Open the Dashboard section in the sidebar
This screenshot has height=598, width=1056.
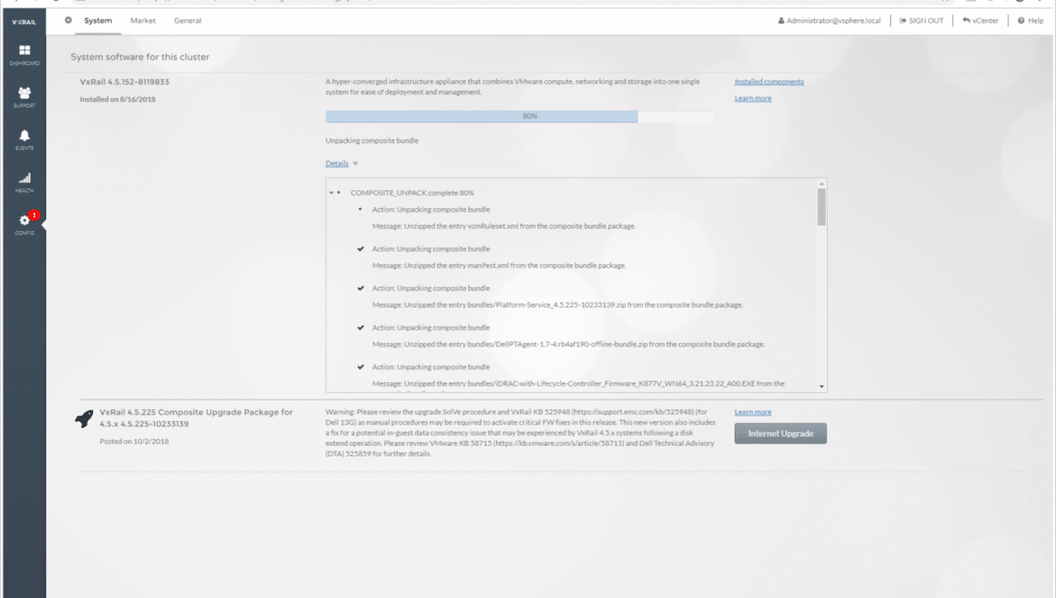(x=24, y=54)
